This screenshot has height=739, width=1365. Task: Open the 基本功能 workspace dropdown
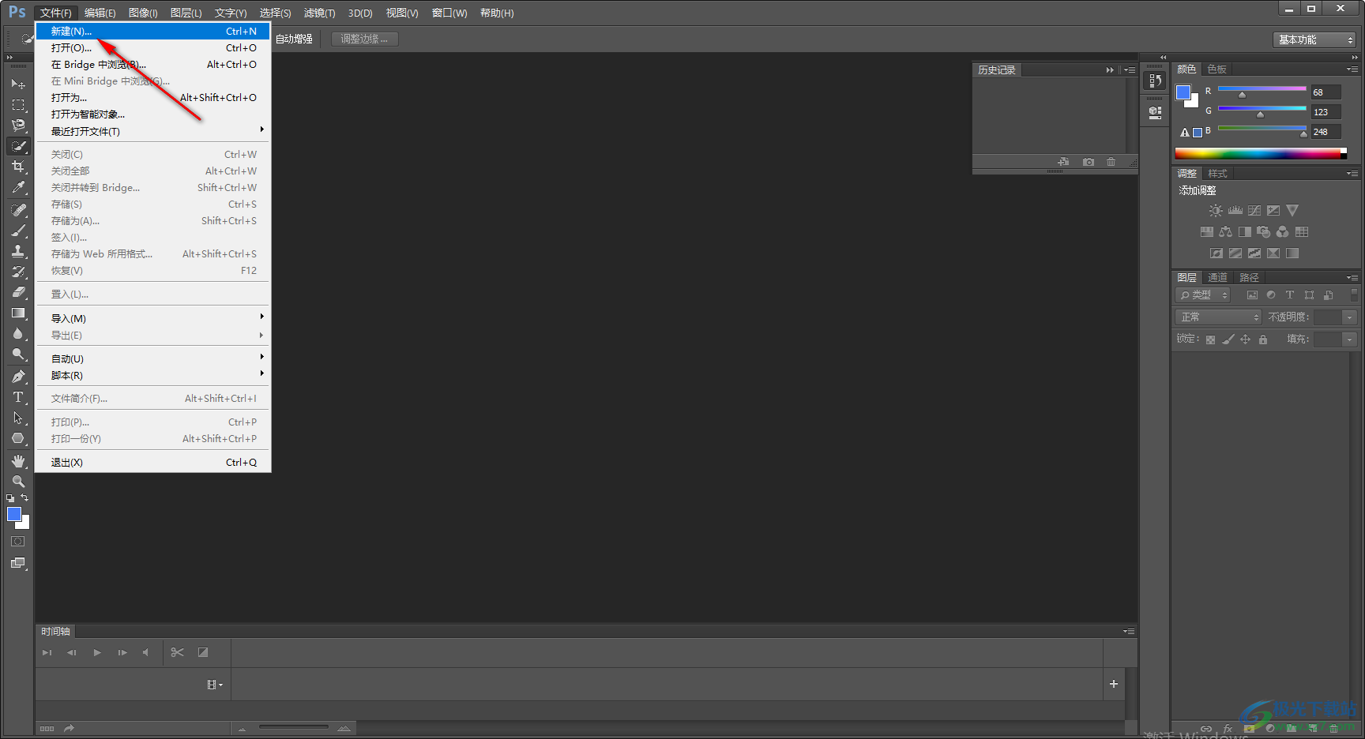(1314, 39)
